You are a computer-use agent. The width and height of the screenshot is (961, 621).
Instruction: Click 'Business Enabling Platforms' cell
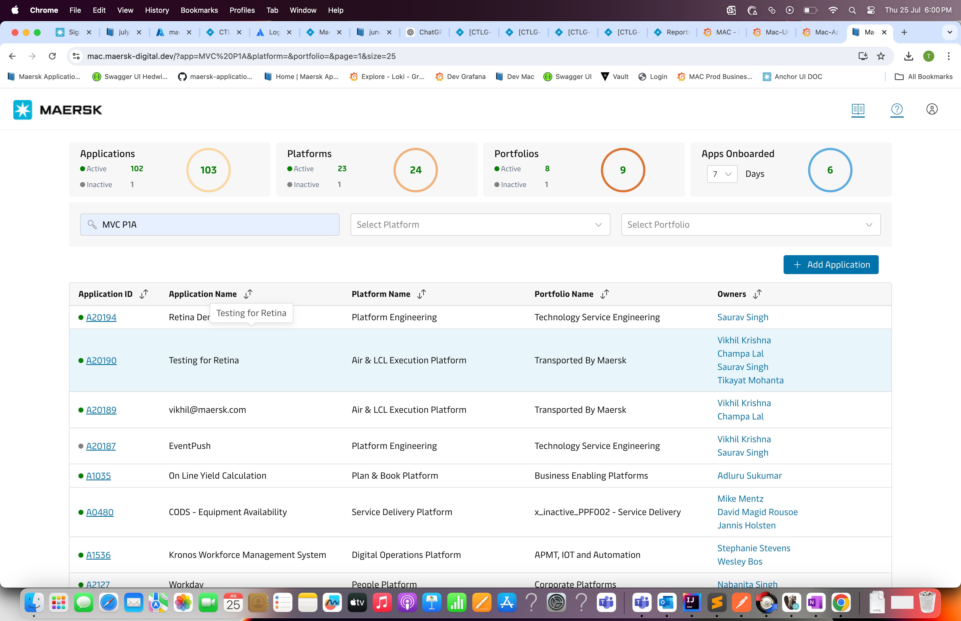point(591,476)
